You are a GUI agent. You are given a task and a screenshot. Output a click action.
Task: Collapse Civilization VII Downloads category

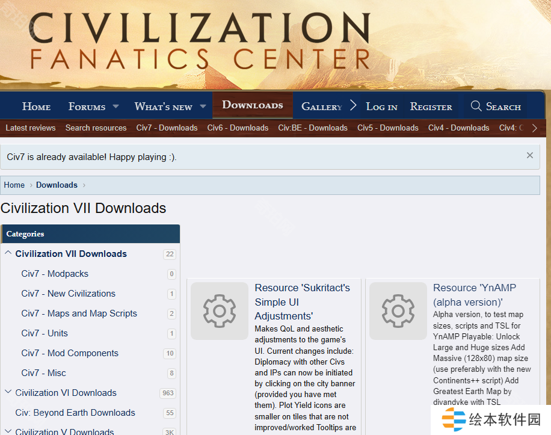(x=8, y=253)
